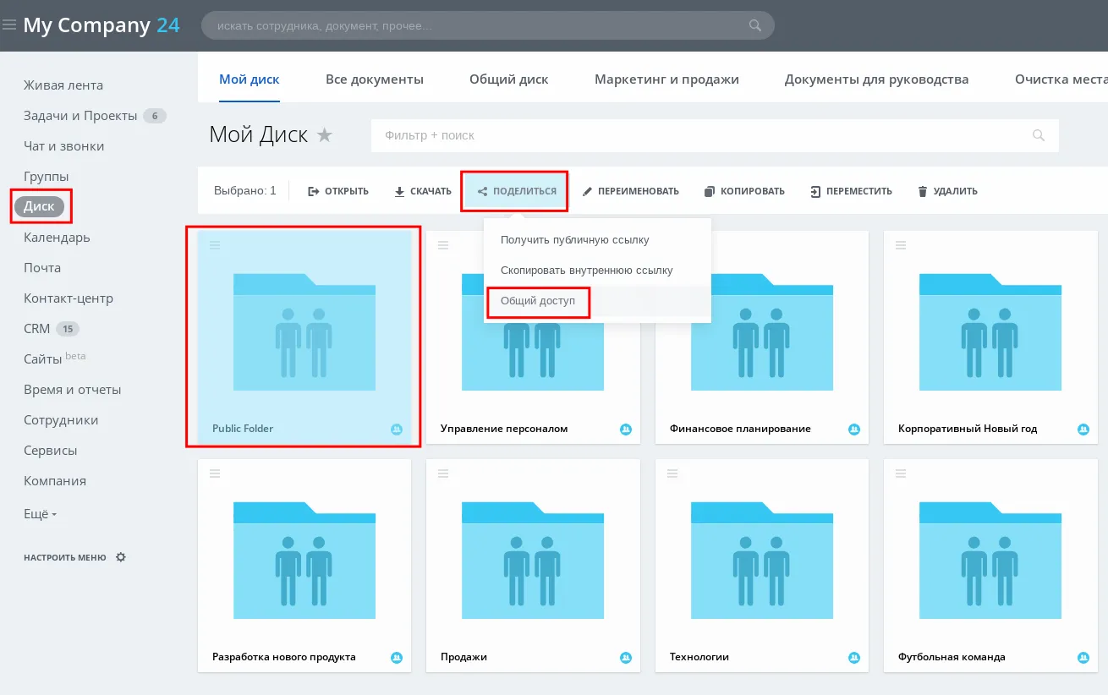Expand the Ещё sidebar menu
Screen dimensions: 1108x695
(x=40, y=514)
